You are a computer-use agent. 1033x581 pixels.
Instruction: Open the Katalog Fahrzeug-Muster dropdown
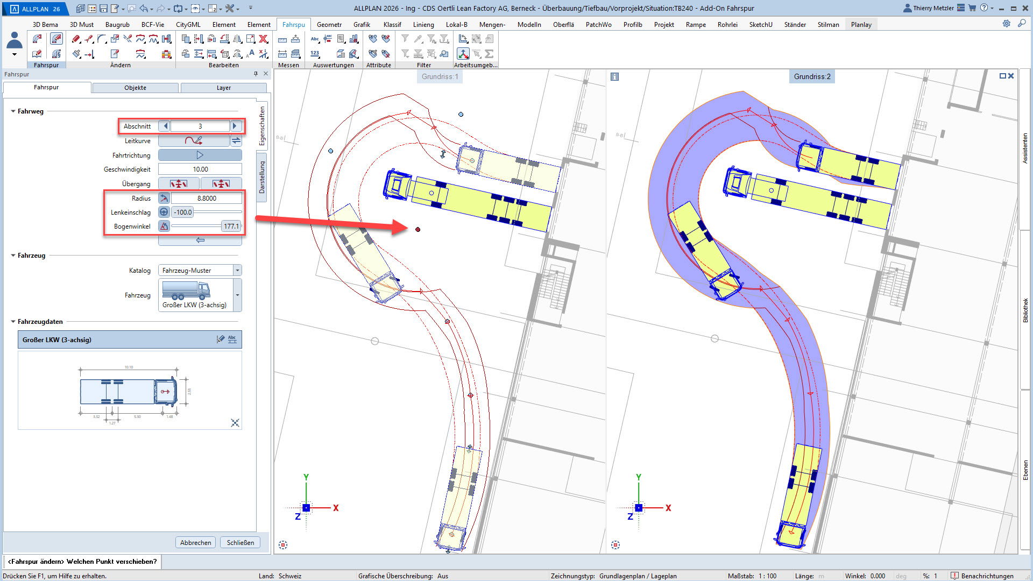point(237,270)
